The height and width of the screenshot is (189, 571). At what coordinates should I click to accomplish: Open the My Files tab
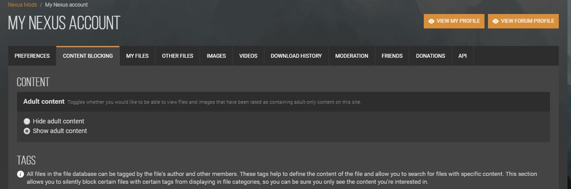tap(137, 56)
